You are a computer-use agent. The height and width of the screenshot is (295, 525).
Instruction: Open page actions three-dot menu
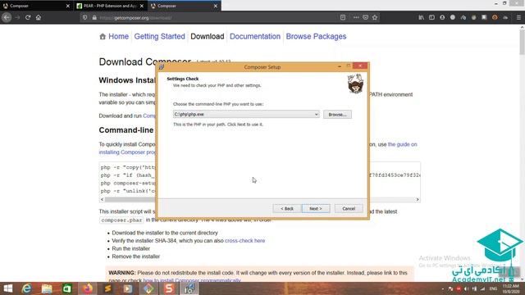[x=356, y=17]
